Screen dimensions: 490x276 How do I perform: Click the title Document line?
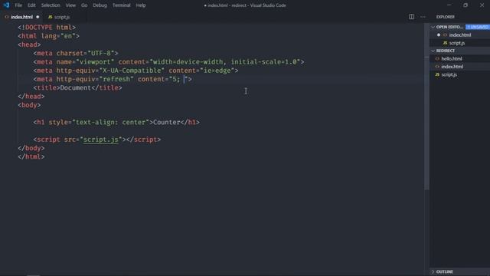[x=78, y=88]
